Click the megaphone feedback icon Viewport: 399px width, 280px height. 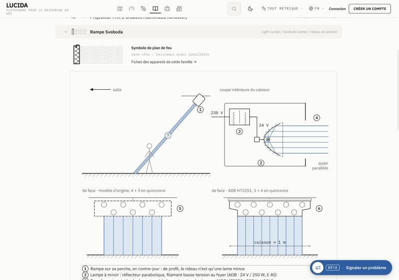point(318,268)
